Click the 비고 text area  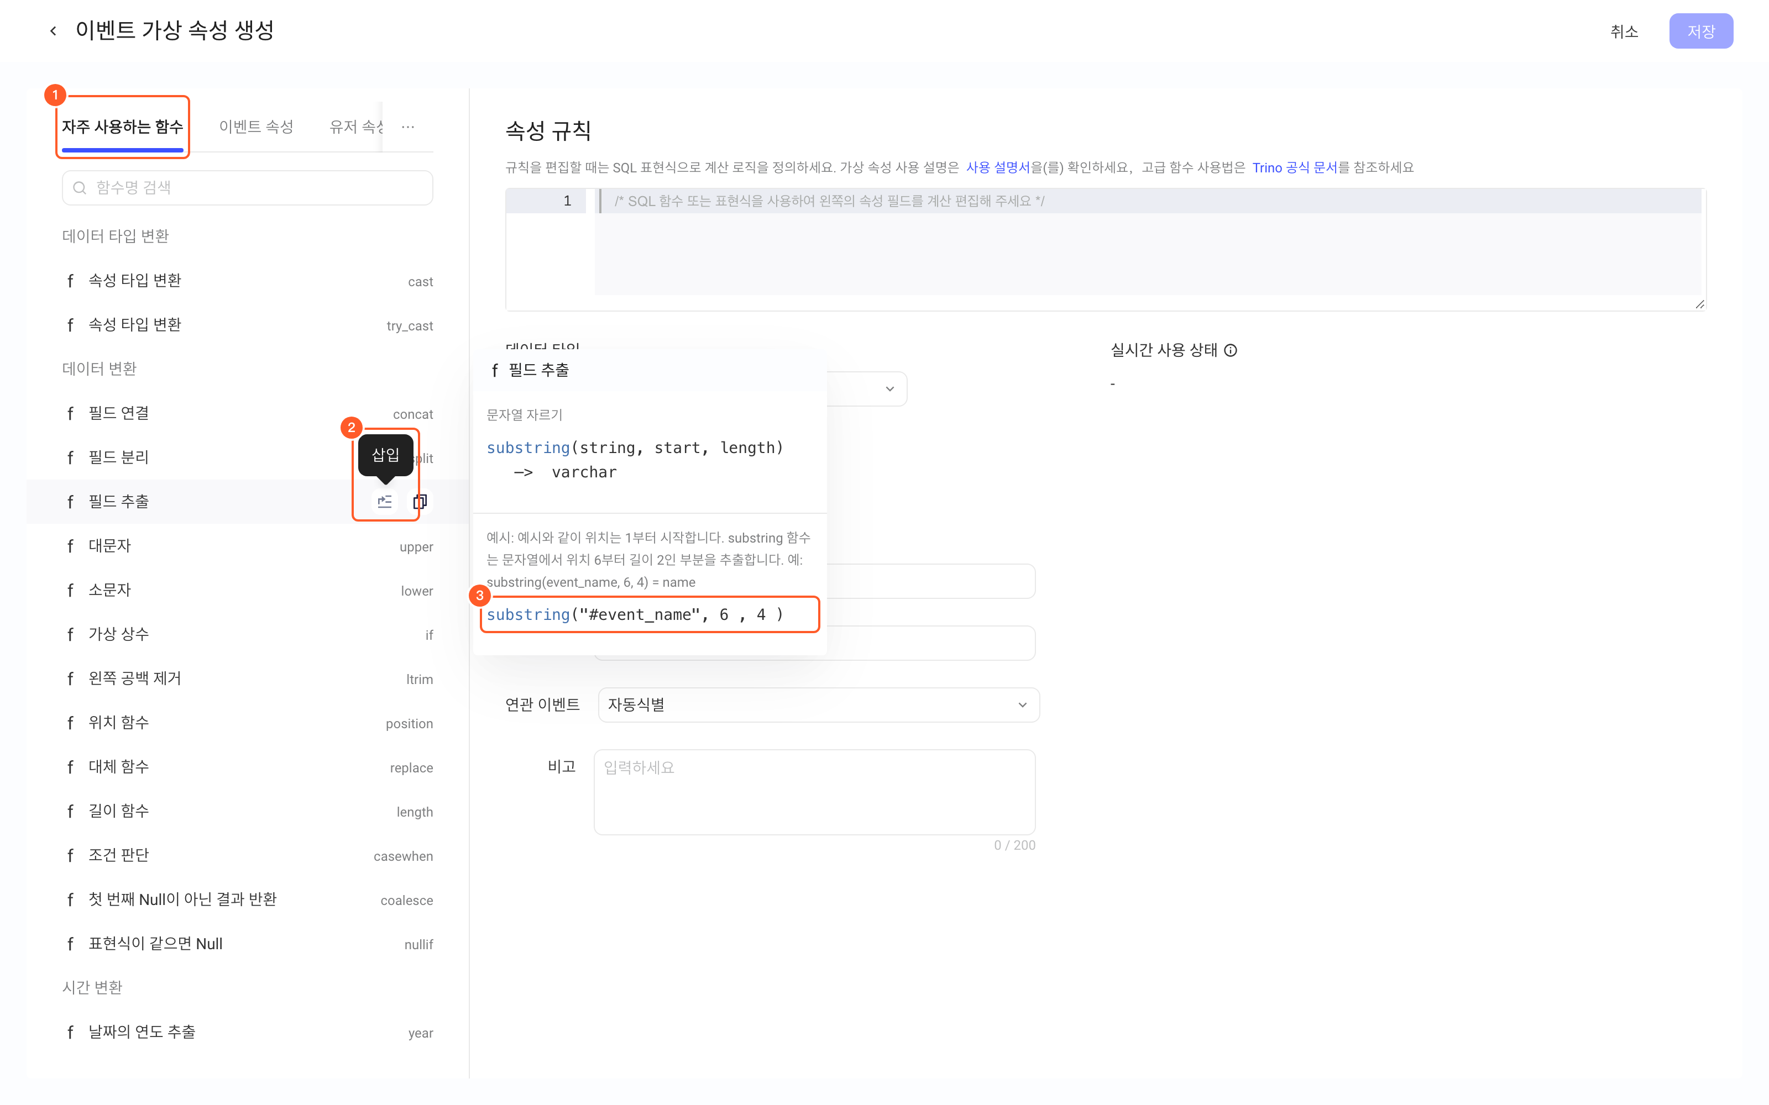point(814,792)
